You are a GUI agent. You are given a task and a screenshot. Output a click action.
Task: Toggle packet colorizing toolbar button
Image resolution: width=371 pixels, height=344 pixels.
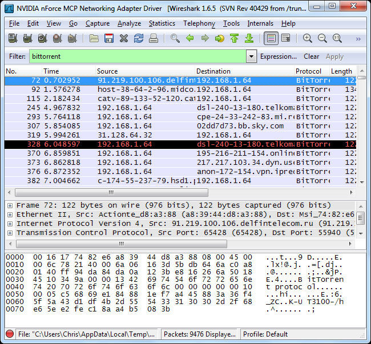271,38
